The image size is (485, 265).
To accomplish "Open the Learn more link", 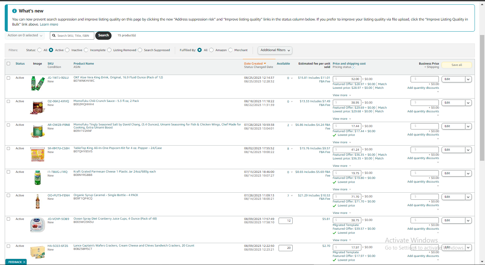I will [x=49, y=25].
